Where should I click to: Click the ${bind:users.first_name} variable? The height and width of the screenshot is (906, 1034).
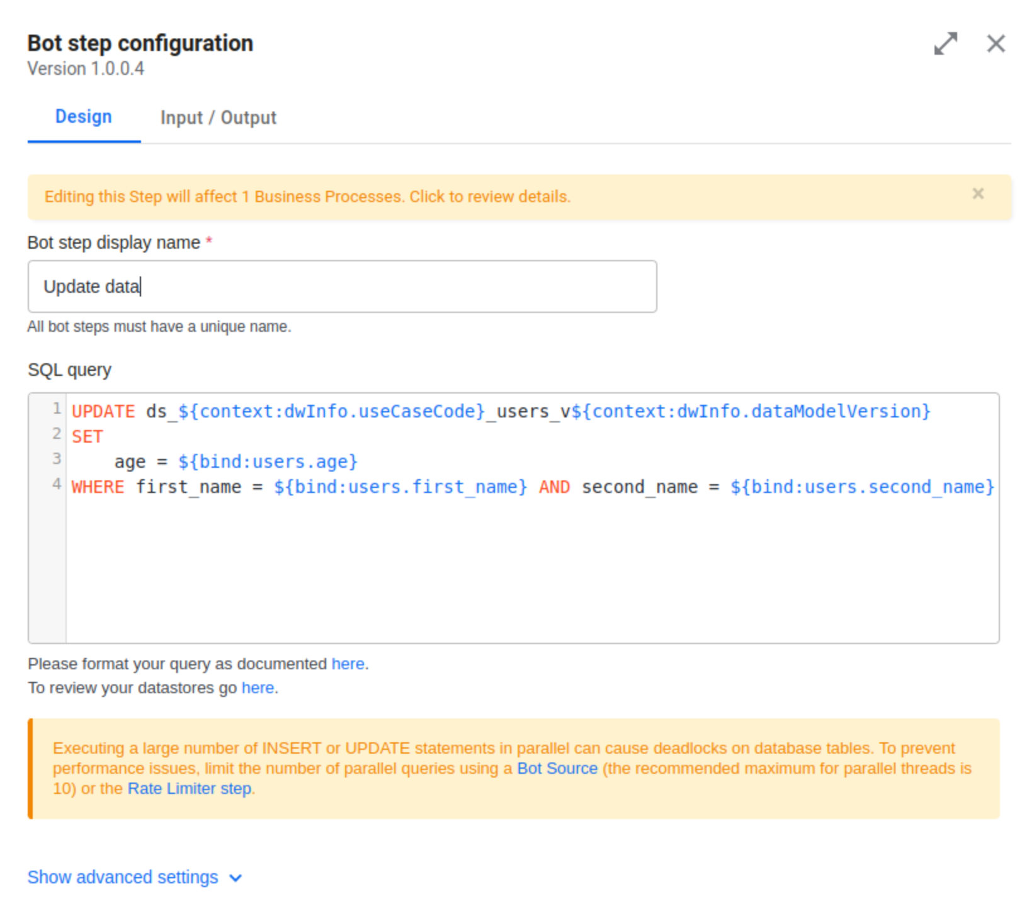click(x=401, y=487)
